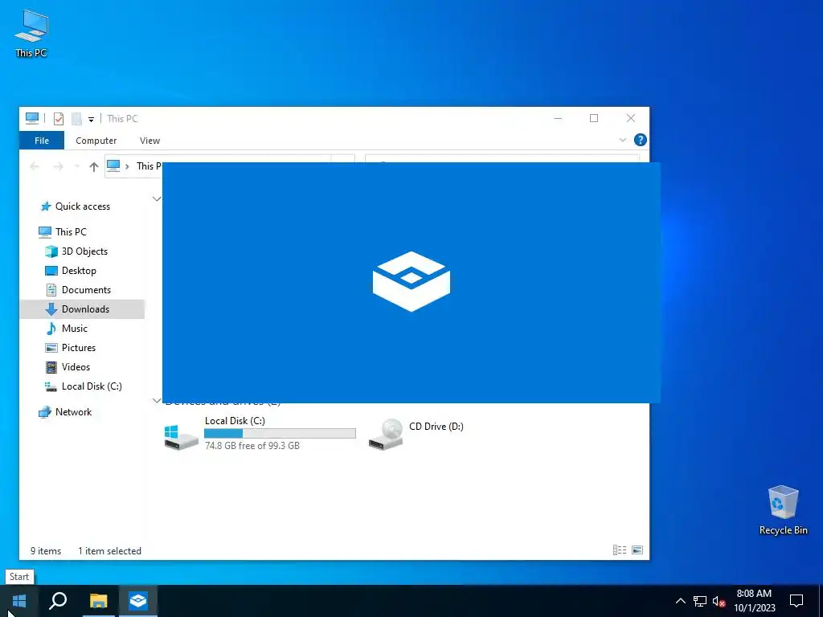Collapse the Devices and drives group chevron
The width and height of the screenshot is (823, 617).
click(x=157, y=401)
